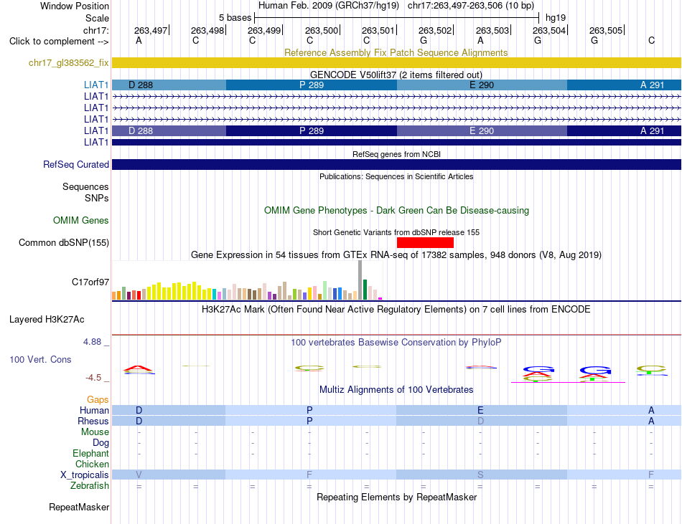Viewport: 682px width, 524px height.
Task: Click the Sequences SNPs track label
Action: [x=85, y=192]
